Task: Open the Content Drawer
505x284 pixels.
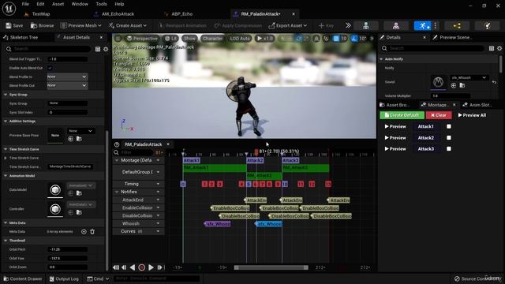Action: tap(23, 278)
